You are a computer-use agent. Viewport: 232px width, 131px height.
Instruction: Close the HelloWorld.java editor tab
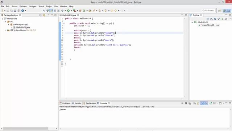78,15
